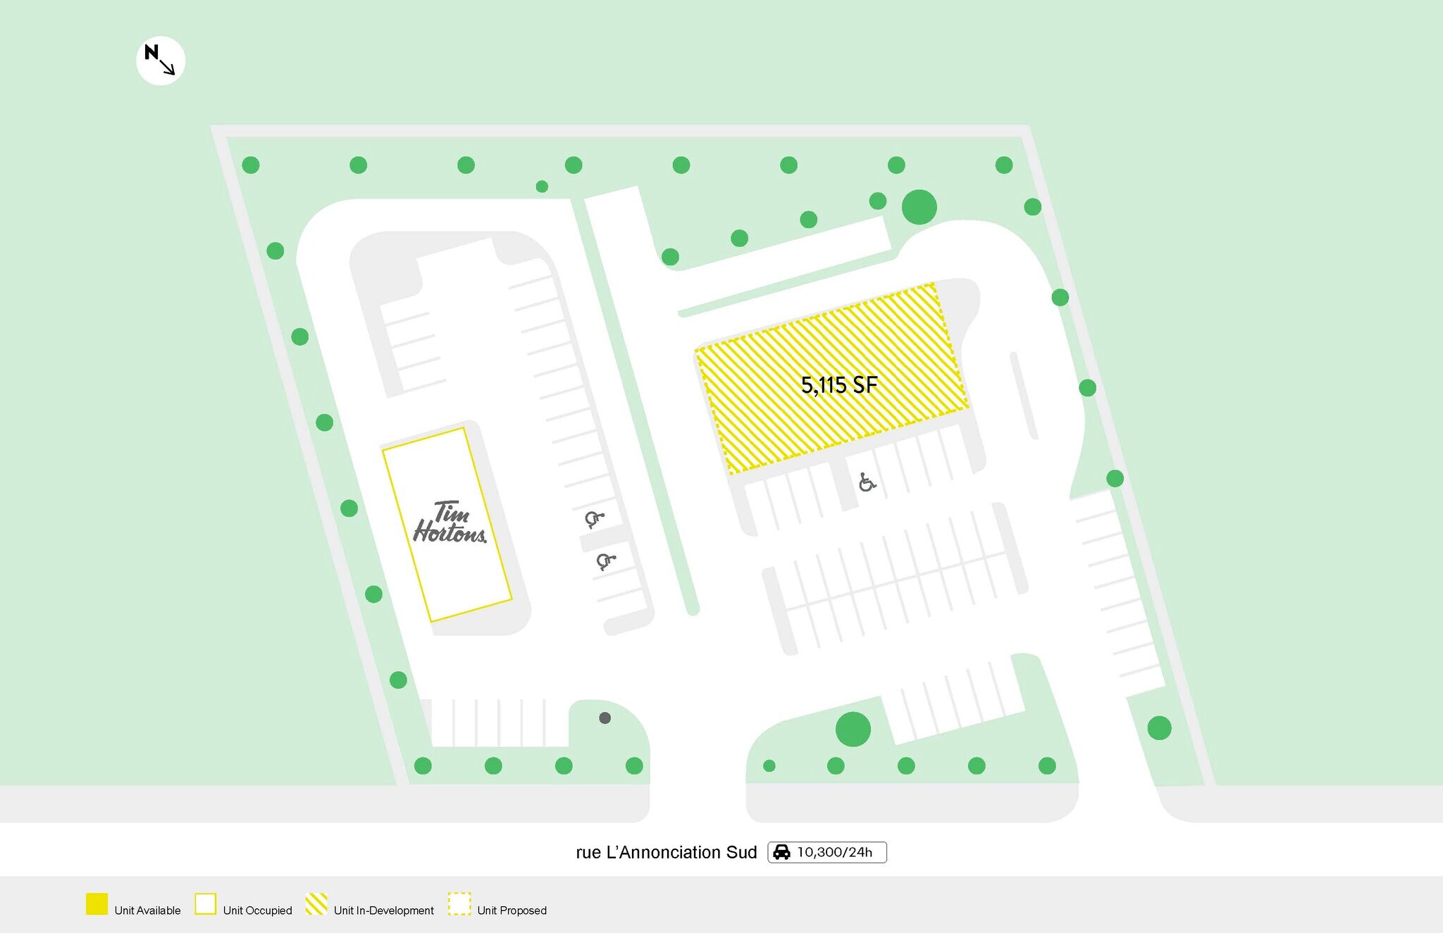The height and width of the screenshot is (933, 1443).
Task: Click the rue L'Annonciation Sud street label
Action: [666, 853]
